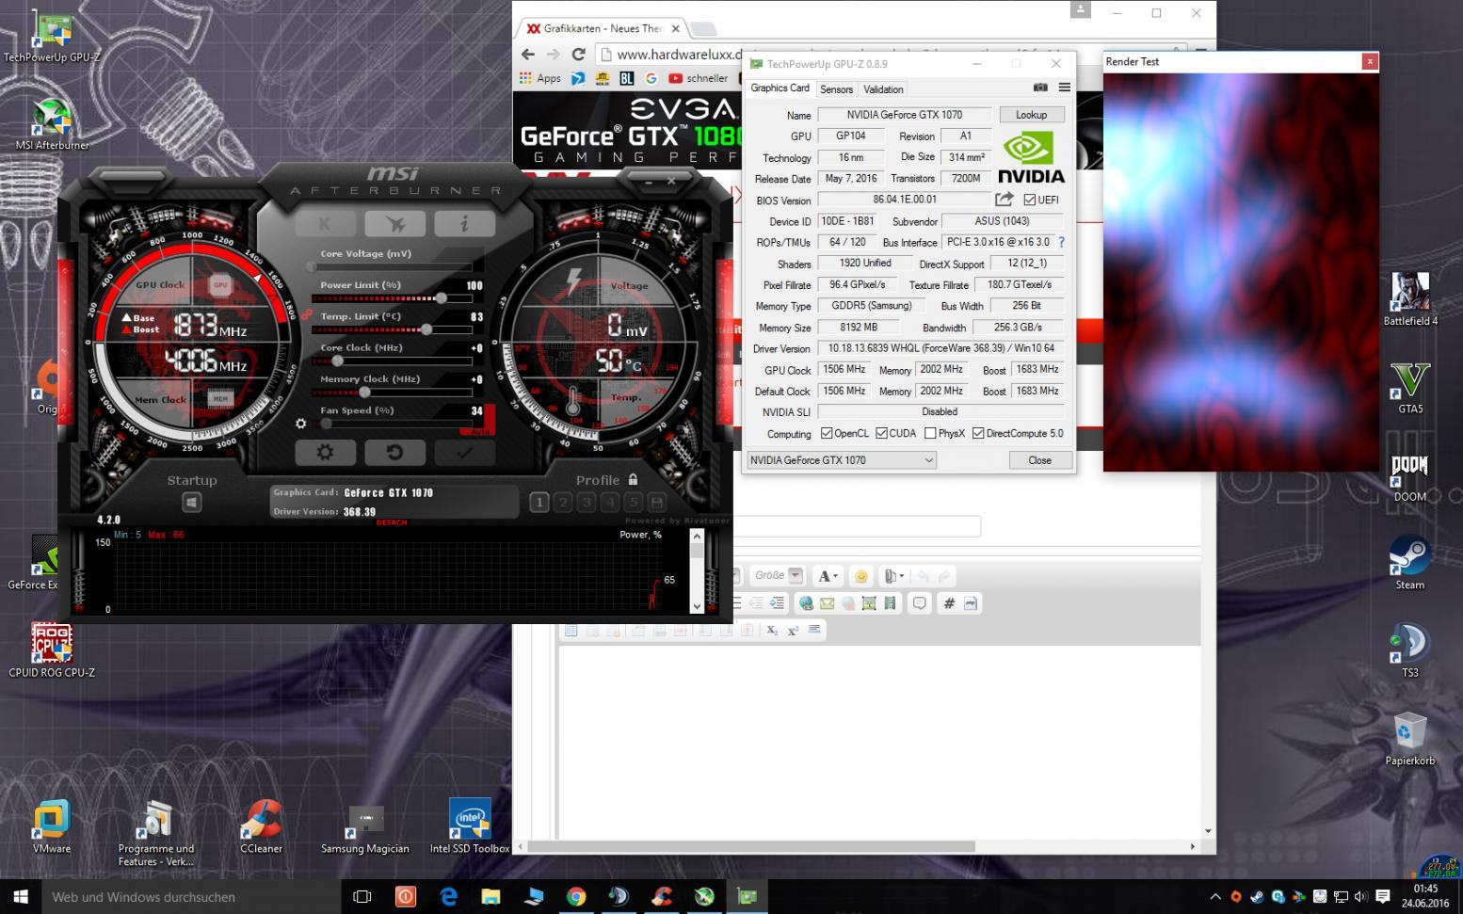
Task: Open font color A dropdown in editor
Action: coord(828,576)
